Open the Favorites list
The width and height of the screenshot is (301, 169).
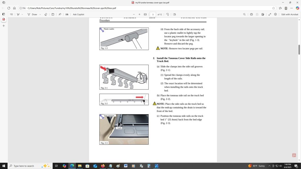pyautogui.click(x=280, y=8)
